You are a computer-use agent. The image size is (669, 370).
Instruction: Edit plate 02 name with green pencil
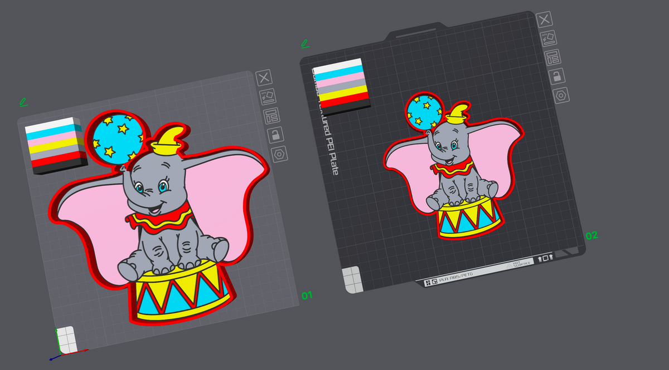(x=304, y=43)
